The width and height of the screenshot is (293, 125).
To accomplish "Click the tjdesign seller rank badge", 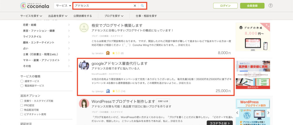I will [108, 91].
